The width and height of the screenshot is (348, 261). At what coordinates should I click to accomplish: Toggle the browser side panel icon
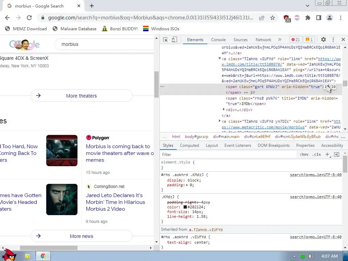point(319,18)
